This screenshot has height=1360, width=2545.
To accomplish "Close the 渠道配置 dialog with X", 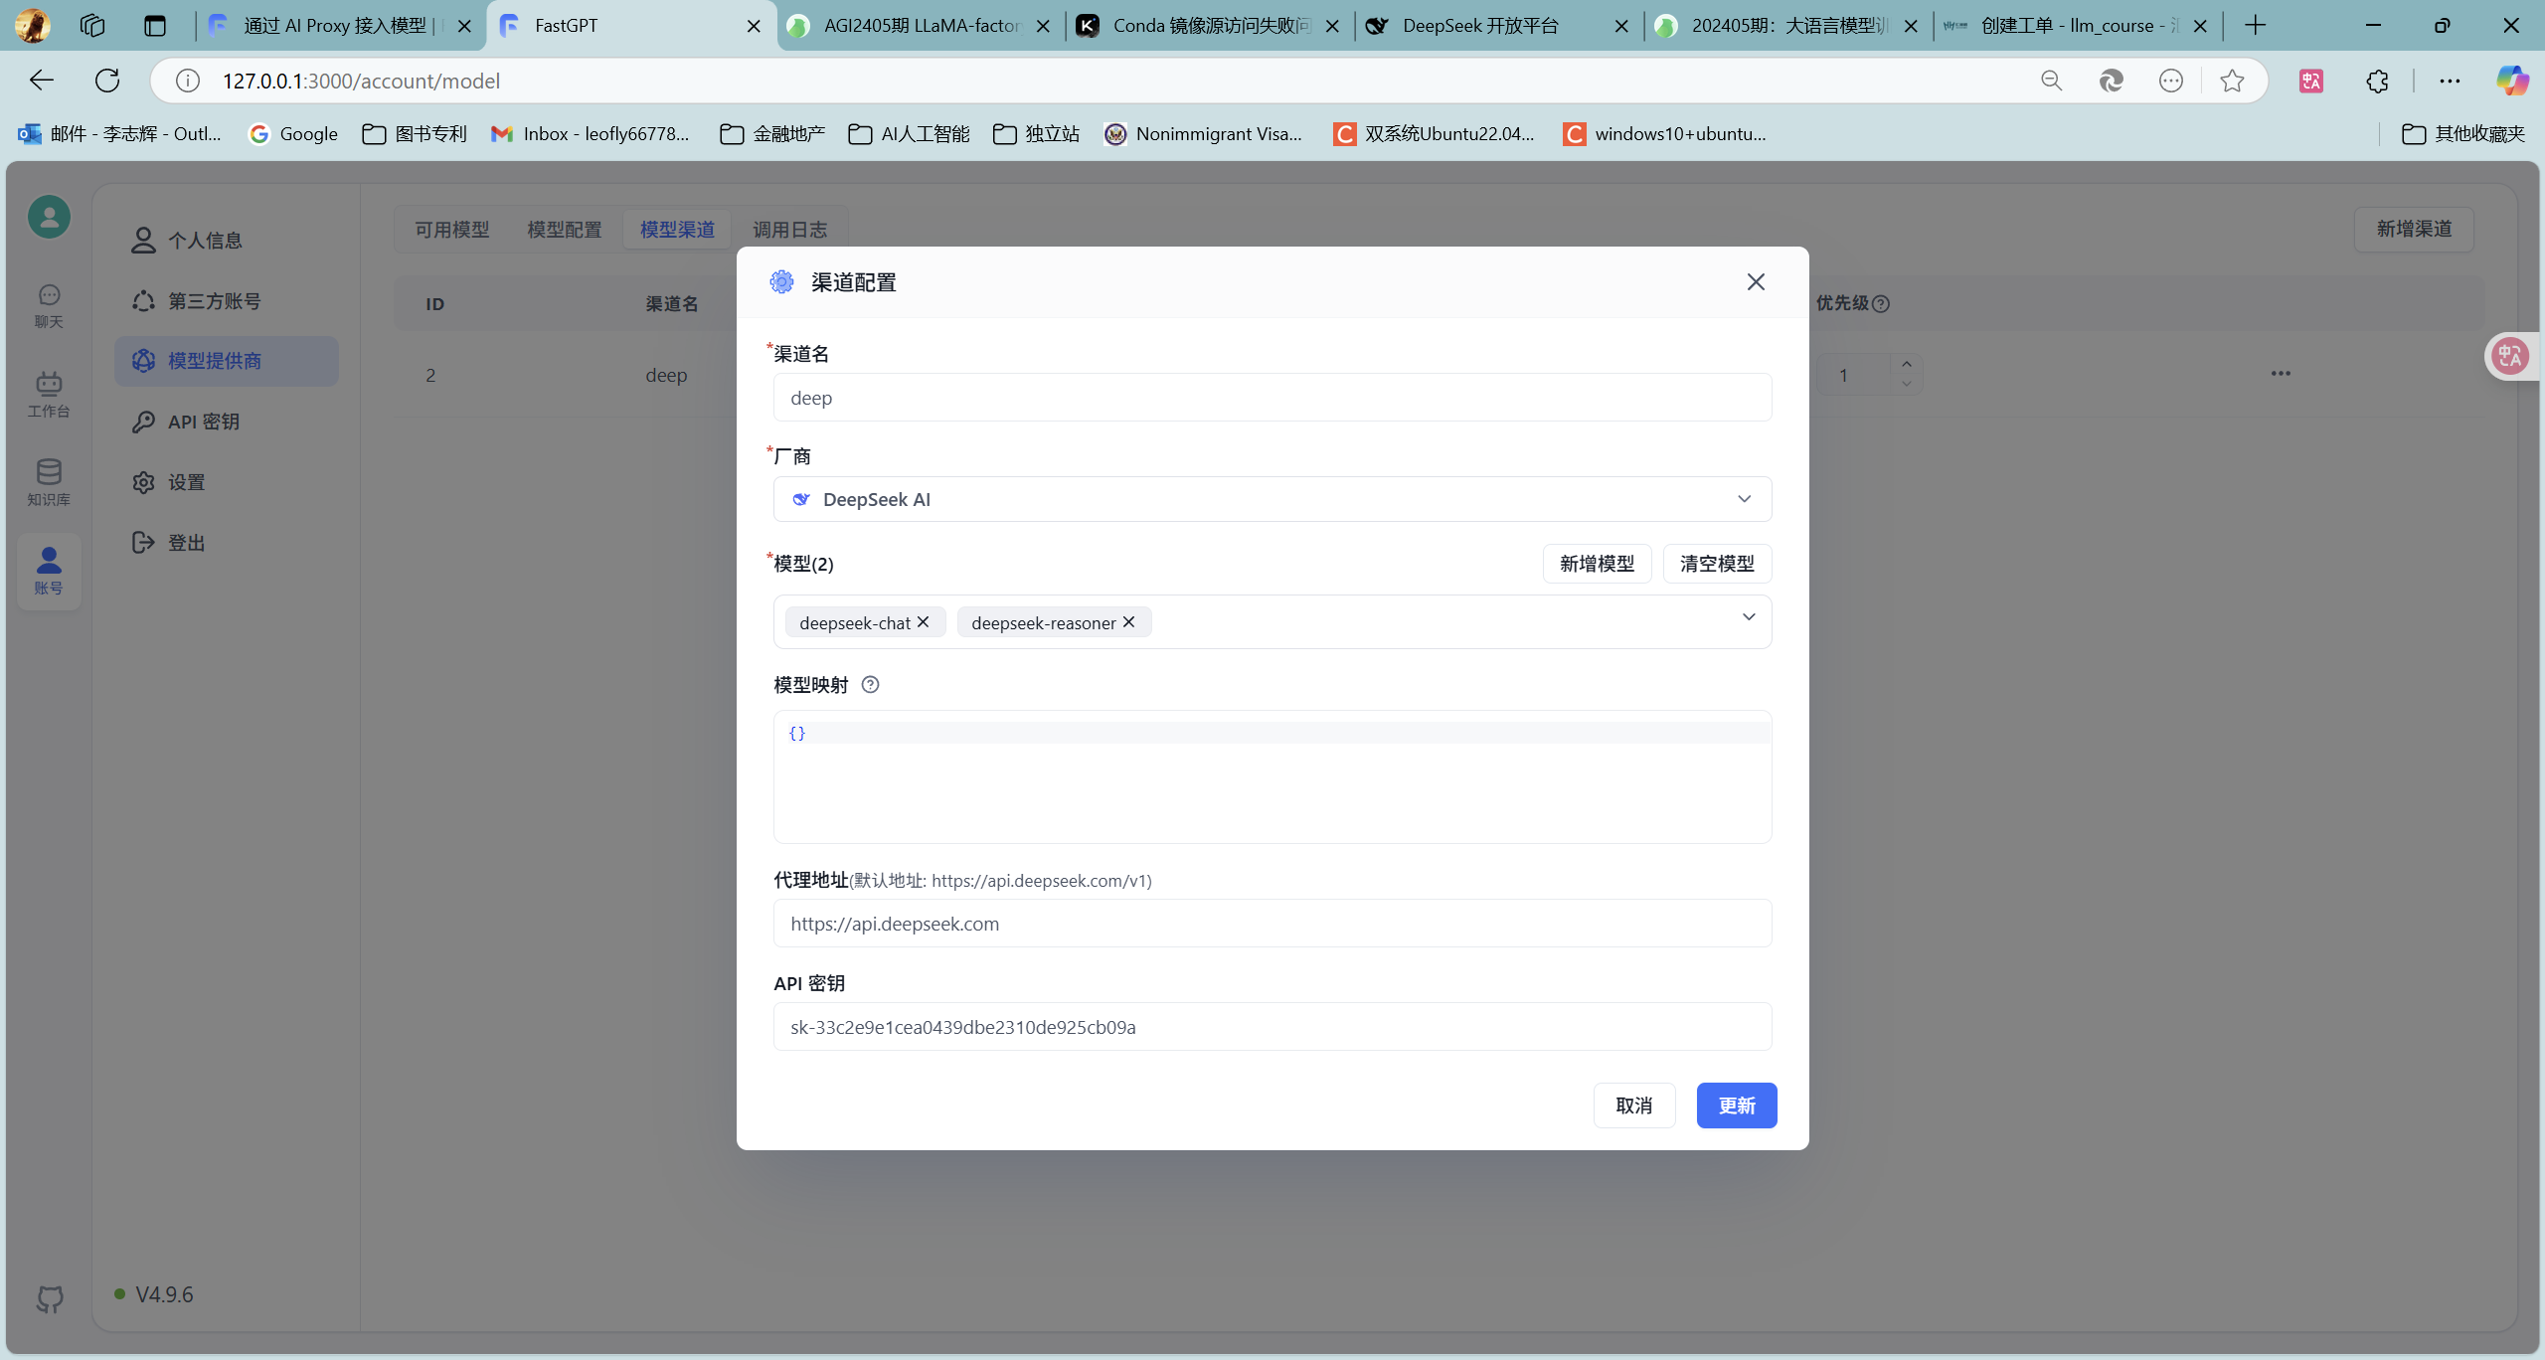I will pyautogui.click(x=1756, y=282).
